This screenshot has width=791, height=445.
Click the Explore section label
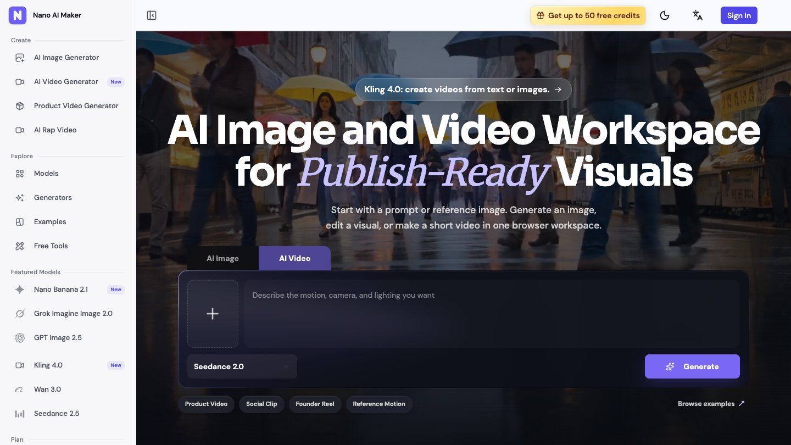pyautogui.click(x=22, y=156)
